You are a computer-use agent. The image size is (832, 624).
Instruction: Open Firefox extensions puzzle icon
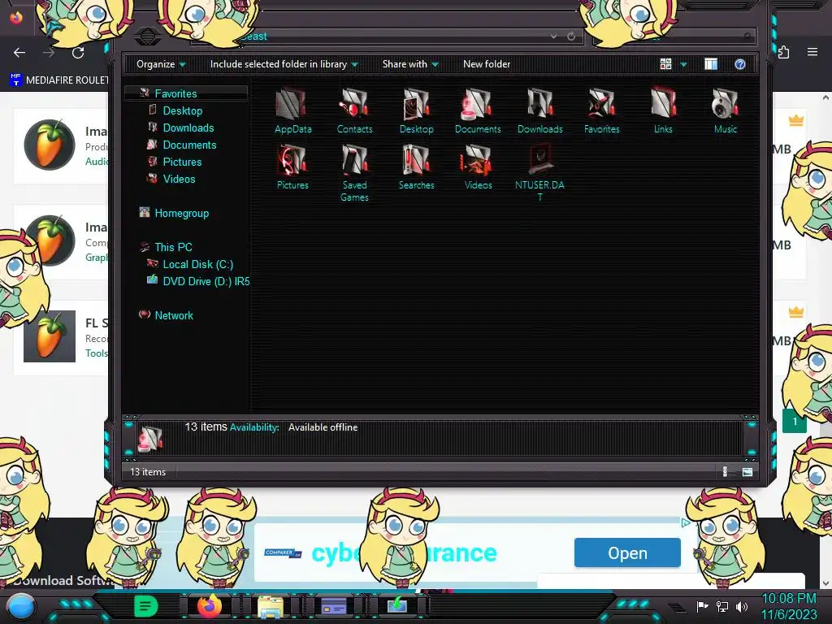[784, 52]
